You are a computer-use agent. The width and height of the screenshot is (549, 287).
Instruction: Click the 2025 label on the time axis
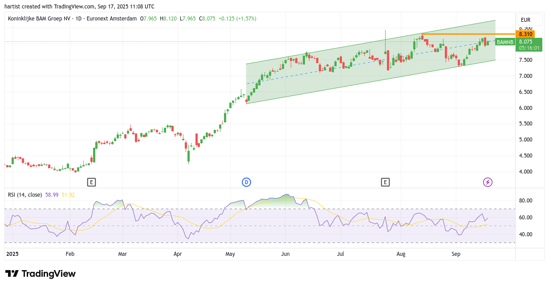click(12, 254)
